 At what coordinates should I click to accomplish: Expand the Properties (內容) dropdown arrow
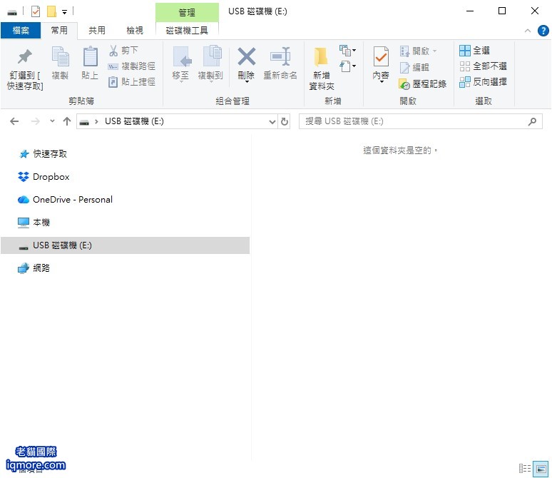tap(382, 82)
